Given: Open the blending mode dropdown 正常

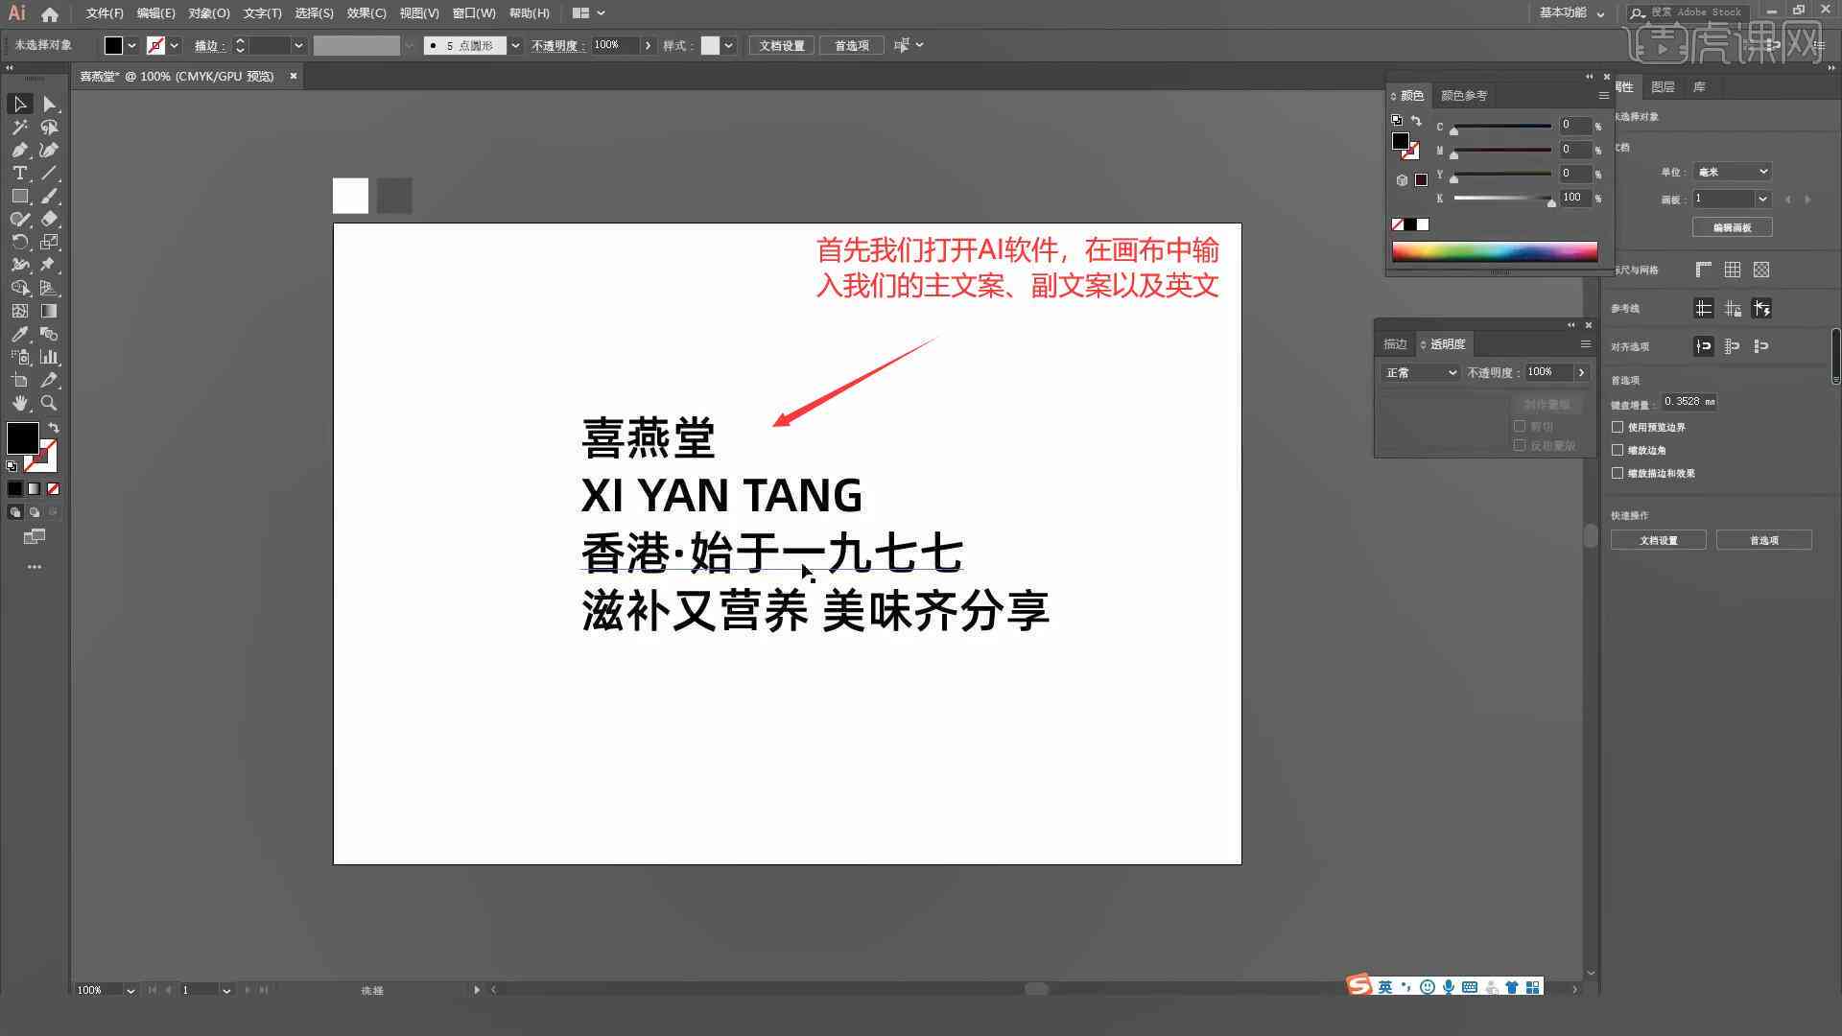Looking at the screenshot, I should [1417, 372].
